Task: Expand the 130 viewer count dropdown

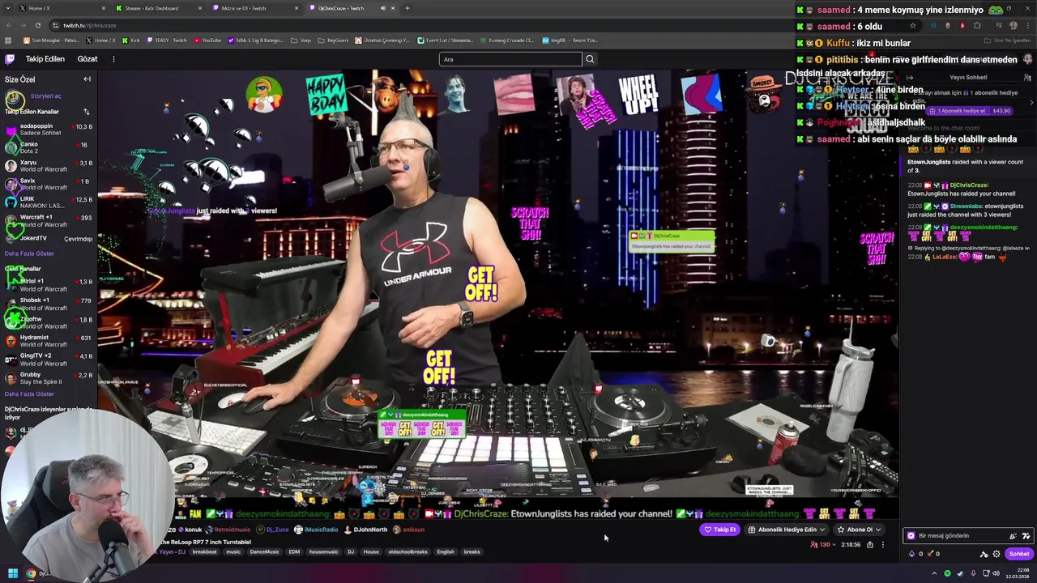Action: tap(823, 545)
